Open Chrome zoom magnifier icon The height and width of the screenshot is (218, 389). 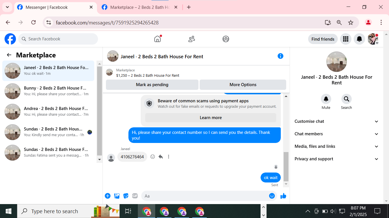click(339, 22)
